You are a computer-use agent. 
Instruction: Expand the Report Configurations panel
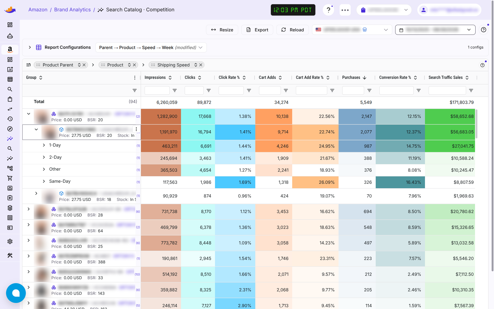(x=30, y=47)
